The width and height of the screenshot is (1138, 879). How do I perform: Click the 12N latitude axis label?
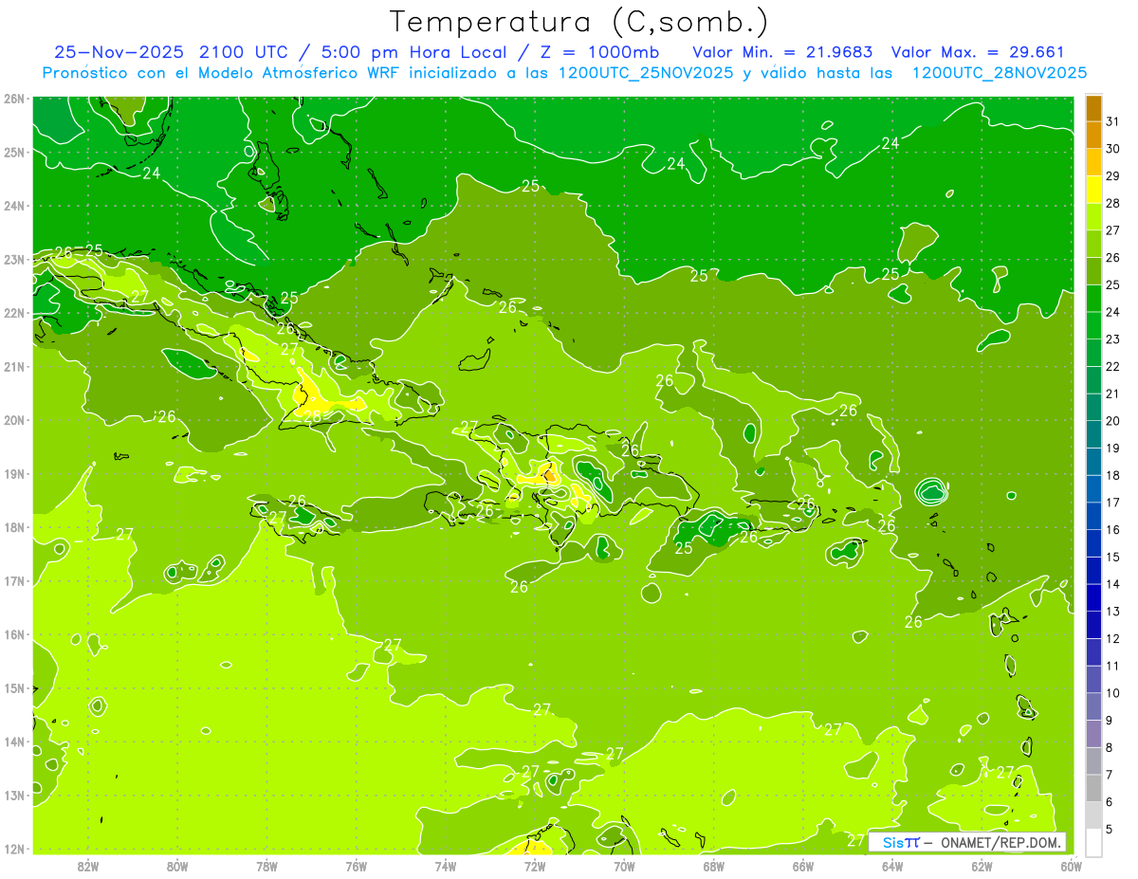[x=14, y=849]
